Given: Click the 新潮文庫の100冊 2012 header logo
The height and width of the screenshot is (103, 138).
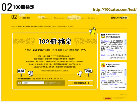Looking at the screenshot, I should 119,17.
